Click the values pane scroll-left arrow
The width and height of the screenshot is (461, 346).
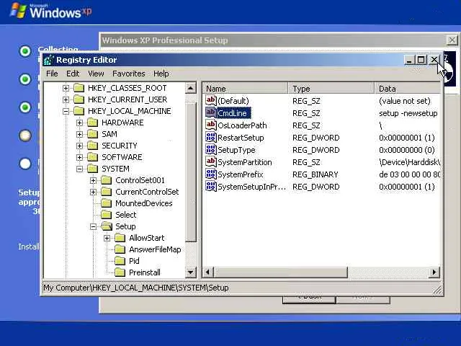(208, 272)
